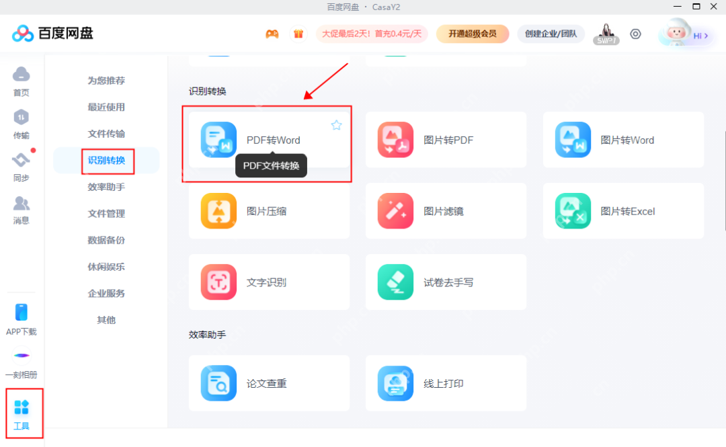The height and width of the screenshot is (447, 726).
Task: Launch the 图片压缩 tool
Action: coord(269,210)
